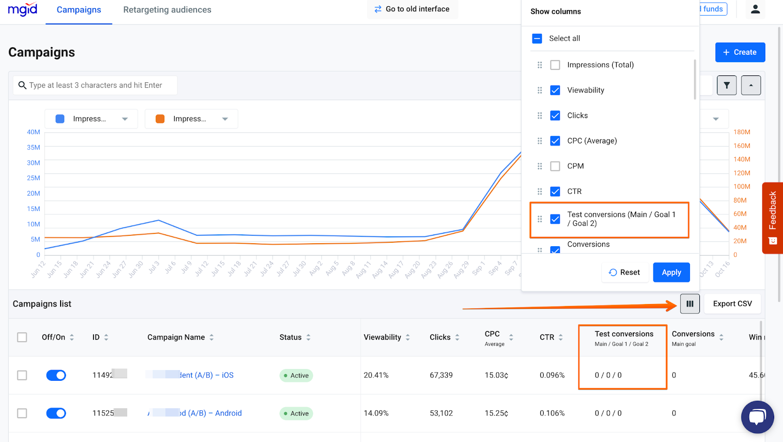Click the MGID logo
This screenshot has height=442, width=783.
22,9
